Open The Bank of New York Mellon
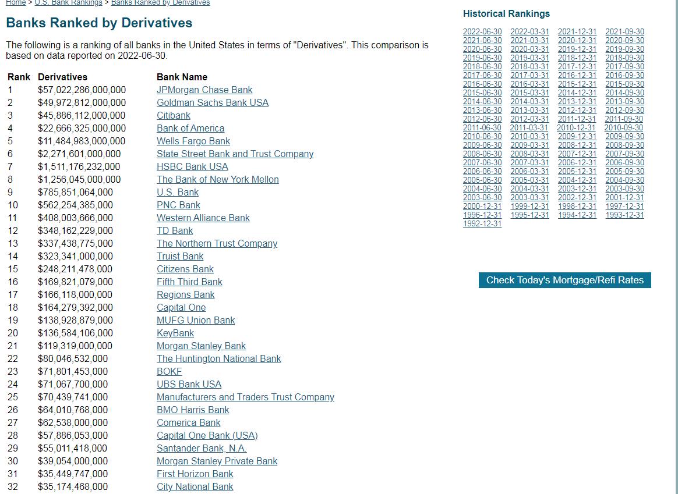The width and height of the screenshot is (678, 494). point(217,179)
